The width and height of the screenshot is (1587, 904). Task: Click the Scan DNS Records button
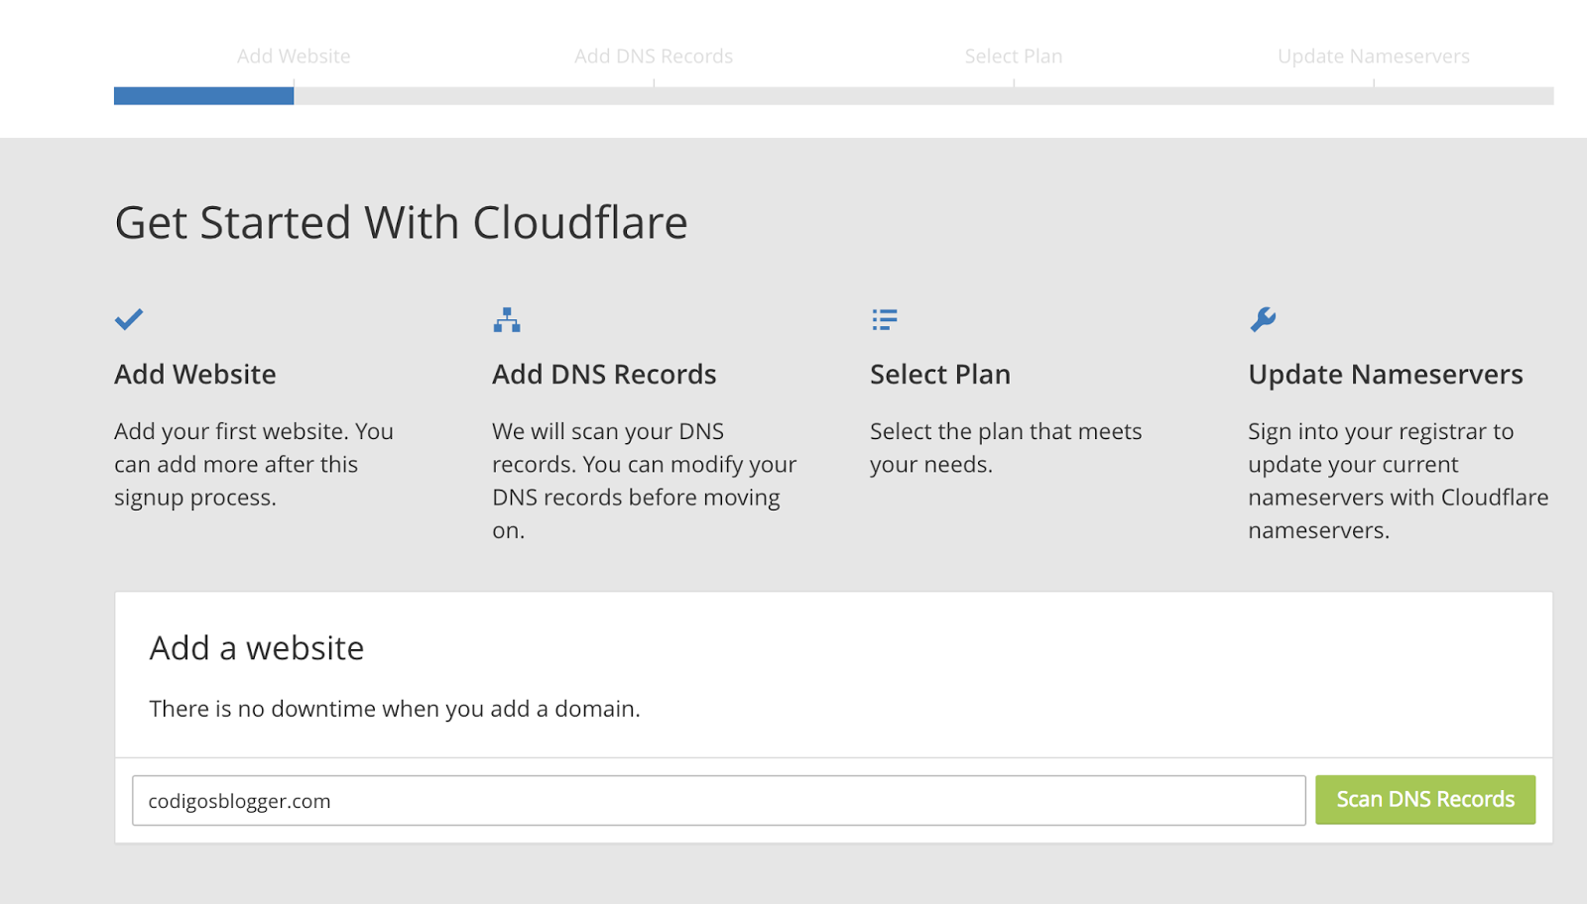click(x=1425, y=800)
